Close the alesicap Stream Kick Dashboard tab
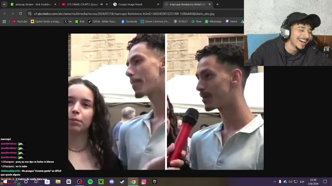Screen dimensions: 332x186 coord(55,4)
